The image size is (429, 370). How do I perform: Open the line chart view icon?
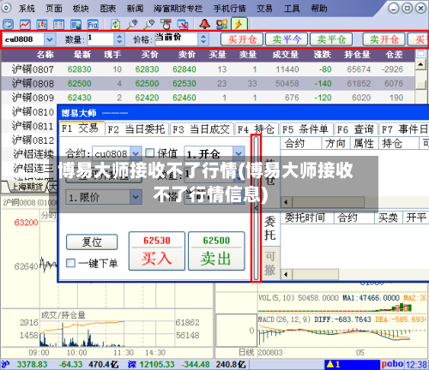click(25, 24)
